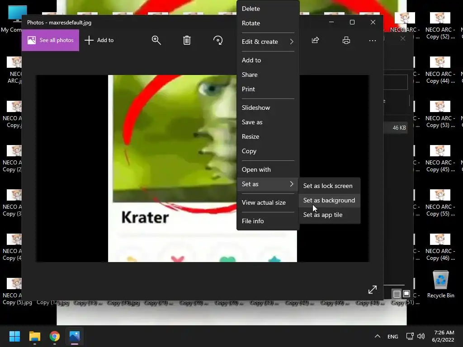This screenshot has width=463, height=347.
Task: Choose Copy in the context menu
Action: pos(268,151)
